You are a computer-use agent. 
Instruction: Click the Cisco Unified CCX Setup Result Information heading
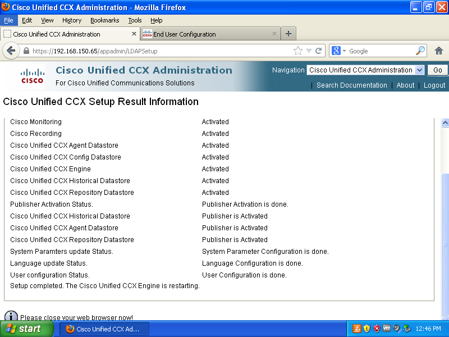(101, 102)
